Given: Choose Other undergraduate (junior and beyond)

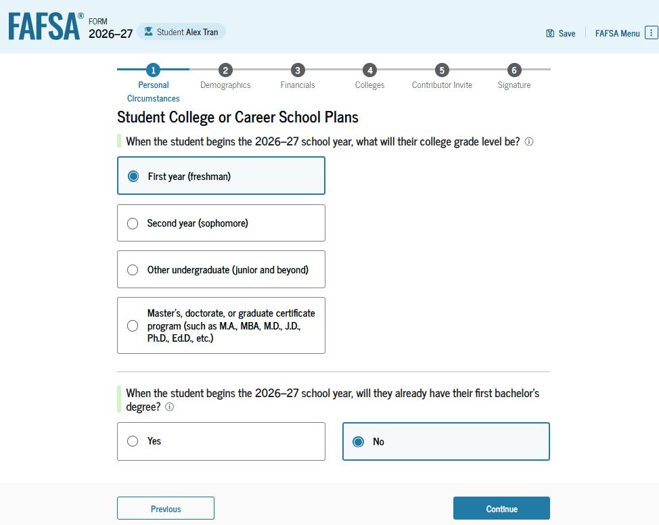Looking at the screenshot, I should (133, 270).
